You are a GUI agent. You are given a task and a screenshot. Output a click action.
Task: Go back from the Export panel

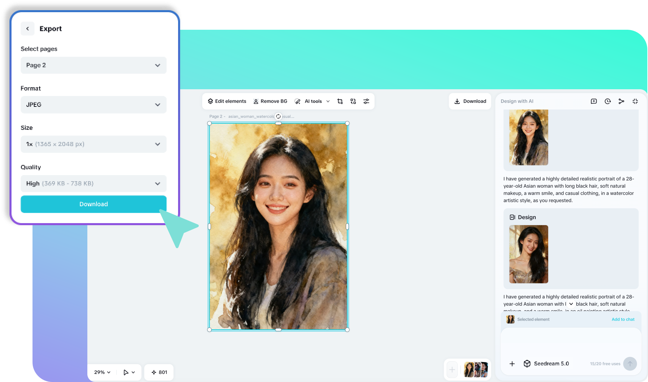click(27, 28)
